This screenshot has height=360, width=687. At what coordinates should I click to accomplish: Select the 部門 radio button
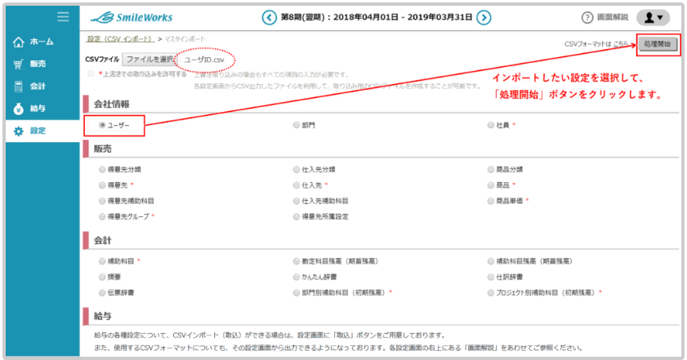tap(297, 126)
